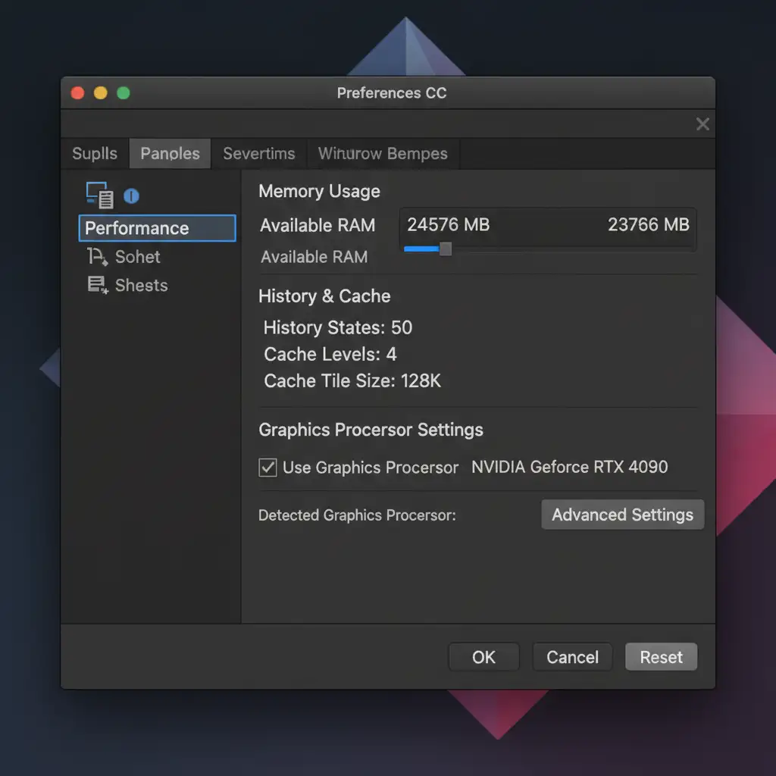Click the 24576 MB RAM field
Image resolution: width=776 pixels, height=776 pixels.
(x=449, y=225)
